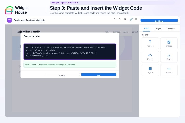
Task: Publish the website
Action: tap(159, 20)
